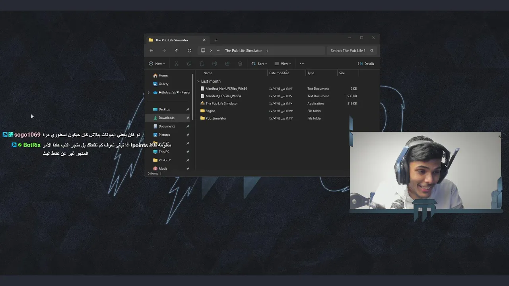Open Desktop in navigation pane
This screenshot has height=286, width=509.
click(164, 109)
